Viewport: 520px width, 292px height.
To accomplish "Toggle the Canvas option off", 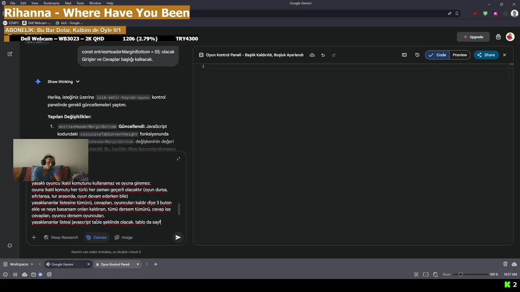I will point(96,237).
